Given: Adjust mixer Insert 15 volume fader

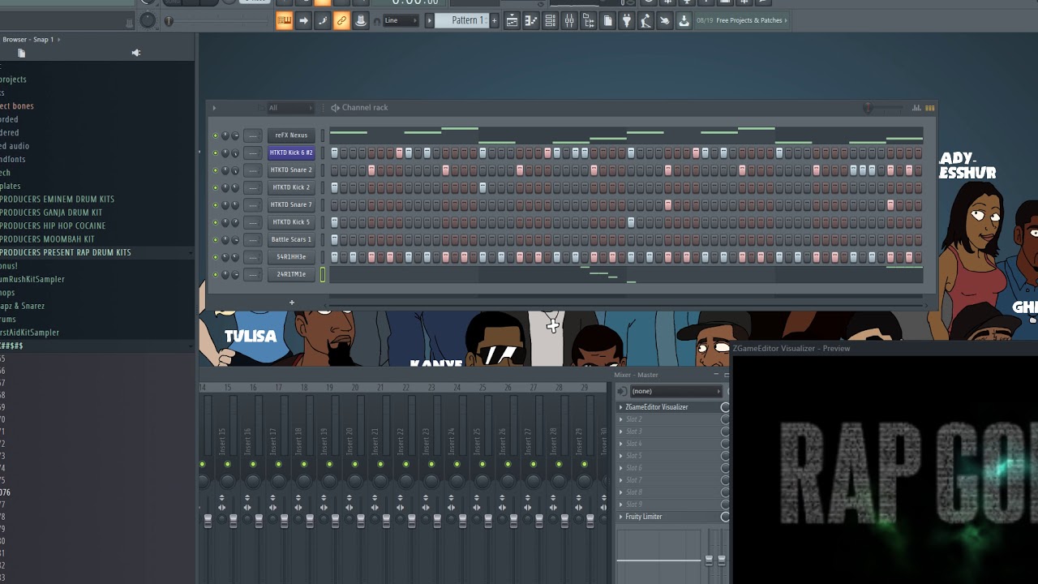Looking at the screenshot, I should coord(233,520).
